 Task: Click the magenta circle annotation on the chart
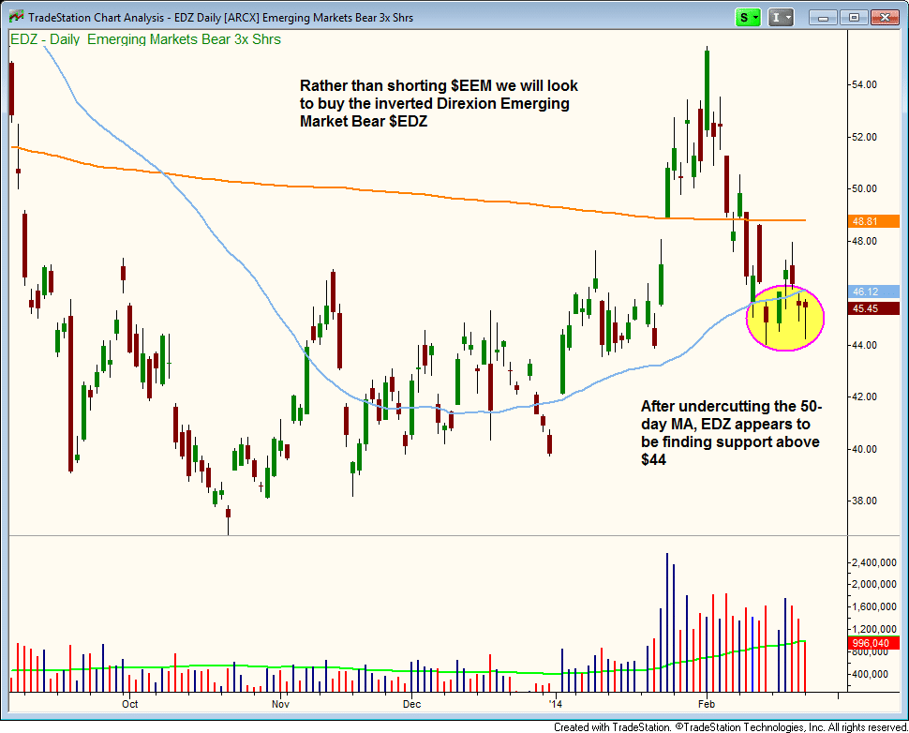(x=785, y=319)
